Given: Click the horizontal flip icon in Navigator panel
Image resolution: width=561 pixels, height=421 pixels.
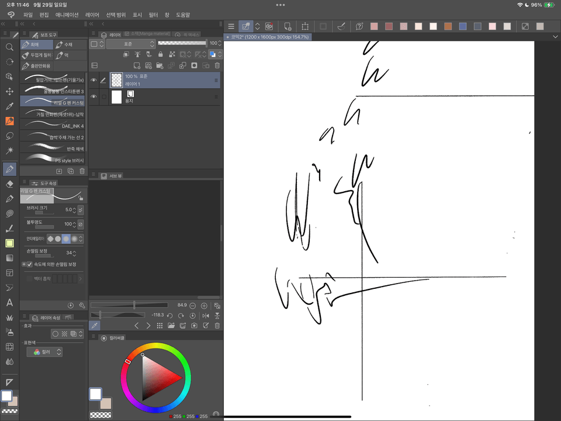Looking at the screenshot, I should coord(206,315).
